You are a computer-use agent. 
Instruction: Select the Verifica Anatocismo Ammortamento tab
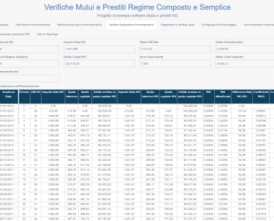pyautogui.click(x=131, y=25)
